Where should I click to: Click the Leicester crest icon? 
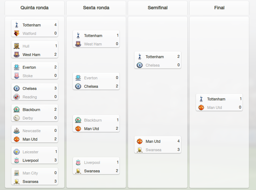point(17,152)
